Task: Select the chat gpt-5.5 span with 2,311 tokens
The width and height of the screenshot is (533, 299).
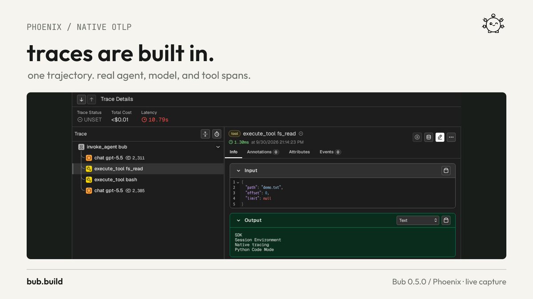Action: [x=148, y=158]
